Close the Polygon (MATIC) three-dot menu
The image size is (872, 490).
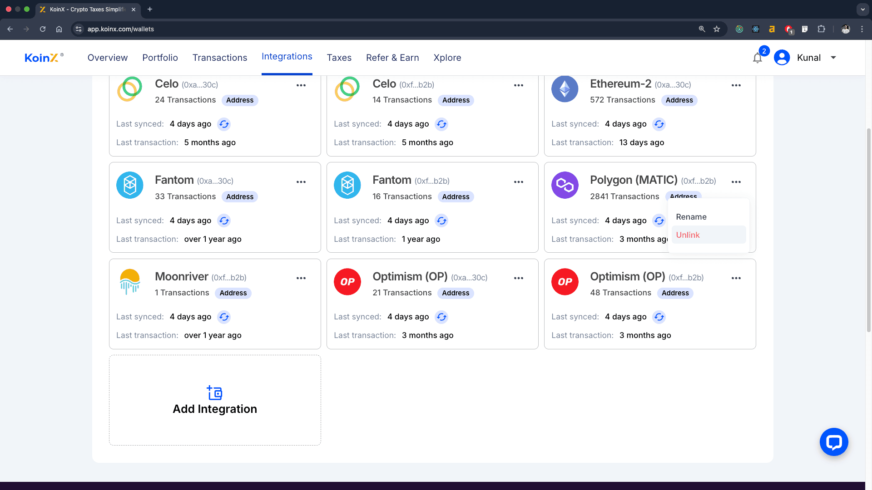[x=736, y=182]
